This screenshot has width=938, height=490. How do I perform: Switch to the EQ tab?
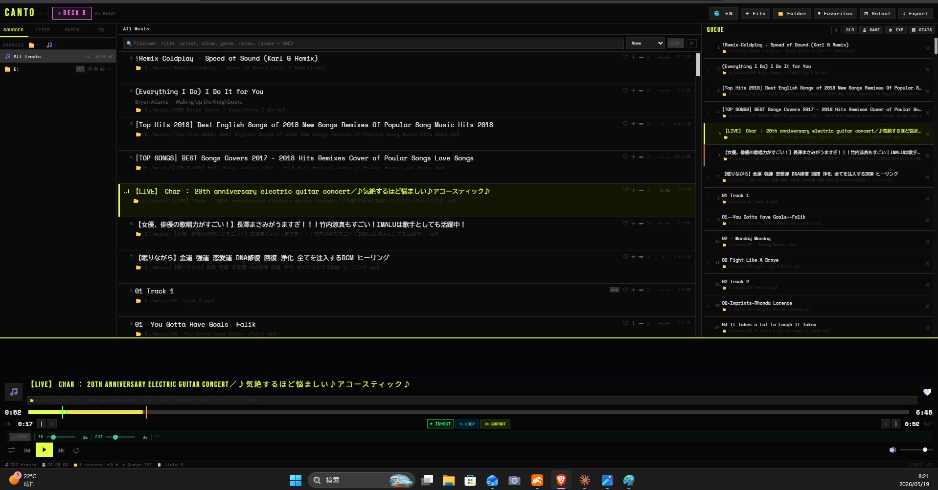[x=101, y=30]
